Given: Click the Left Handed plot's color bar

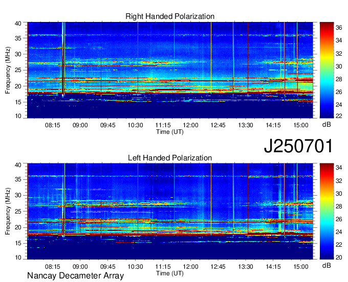Looking at the screenshot, I should point(327,212).
